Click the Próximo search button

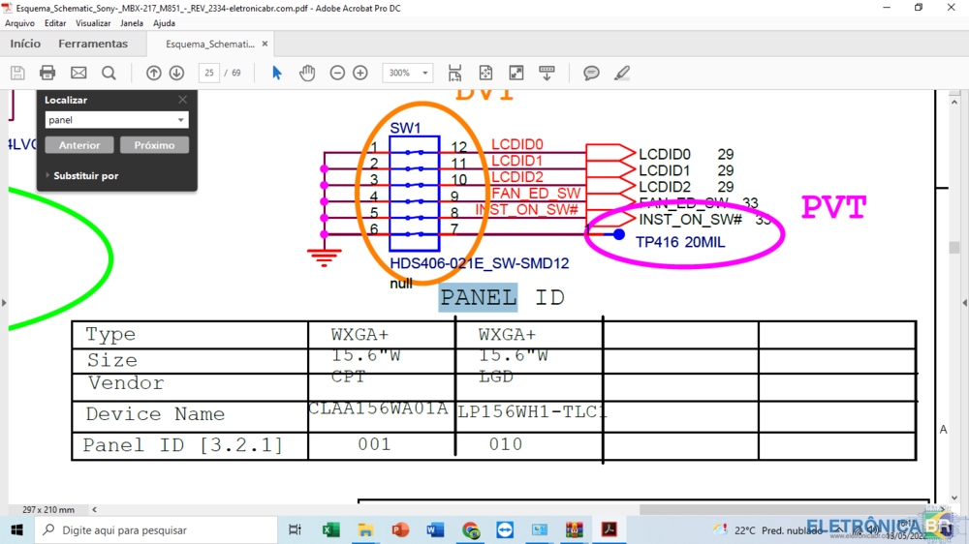(x=154, y=145)
